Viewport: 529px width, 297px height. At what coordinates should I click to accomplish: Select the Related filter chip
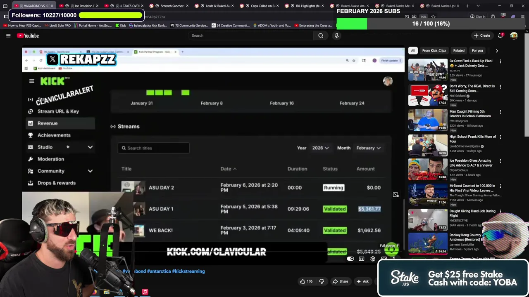[459, 51]
